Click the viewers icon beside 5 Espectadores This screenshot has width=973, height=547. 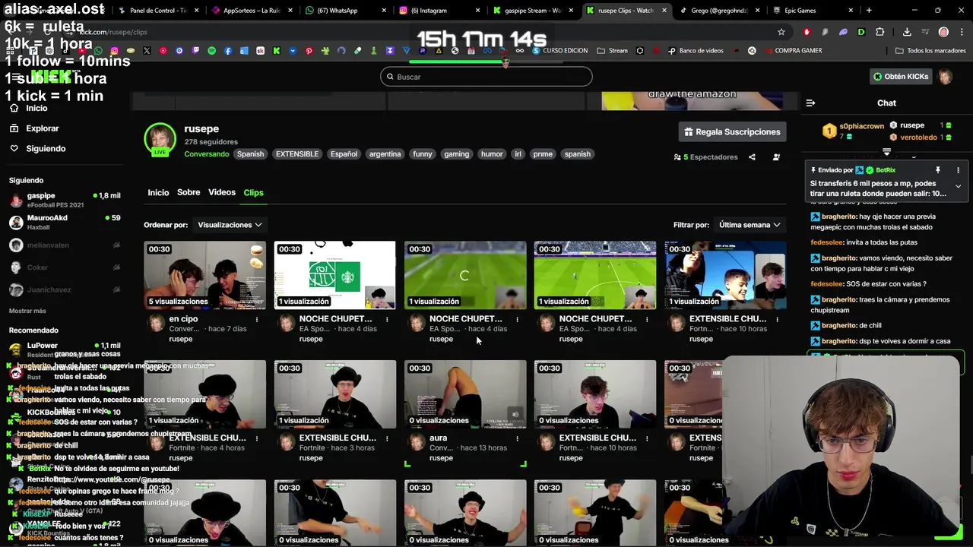[677, 157]
